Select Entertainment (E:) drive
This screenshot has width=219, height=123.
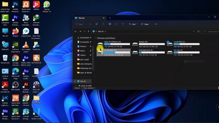click(149, 52)
